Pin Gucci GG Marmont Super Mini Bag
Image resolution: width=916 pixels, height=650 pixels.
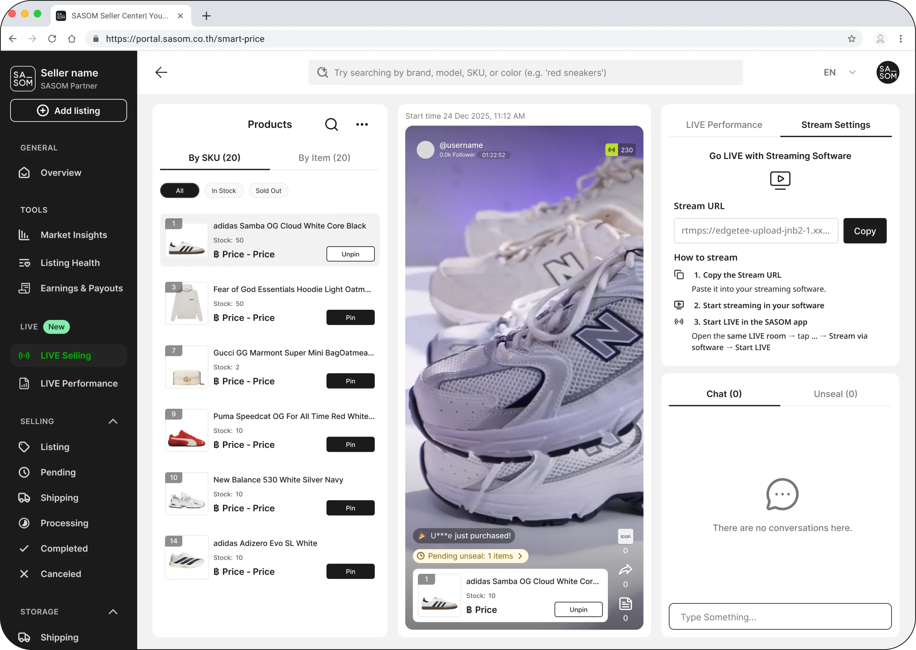point(350,381)
